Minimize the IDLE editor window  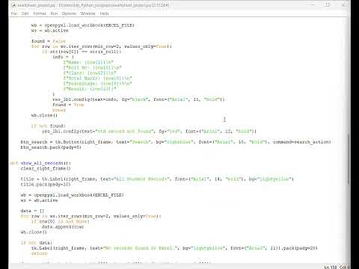pyautogui.click(x=313, y=4)
